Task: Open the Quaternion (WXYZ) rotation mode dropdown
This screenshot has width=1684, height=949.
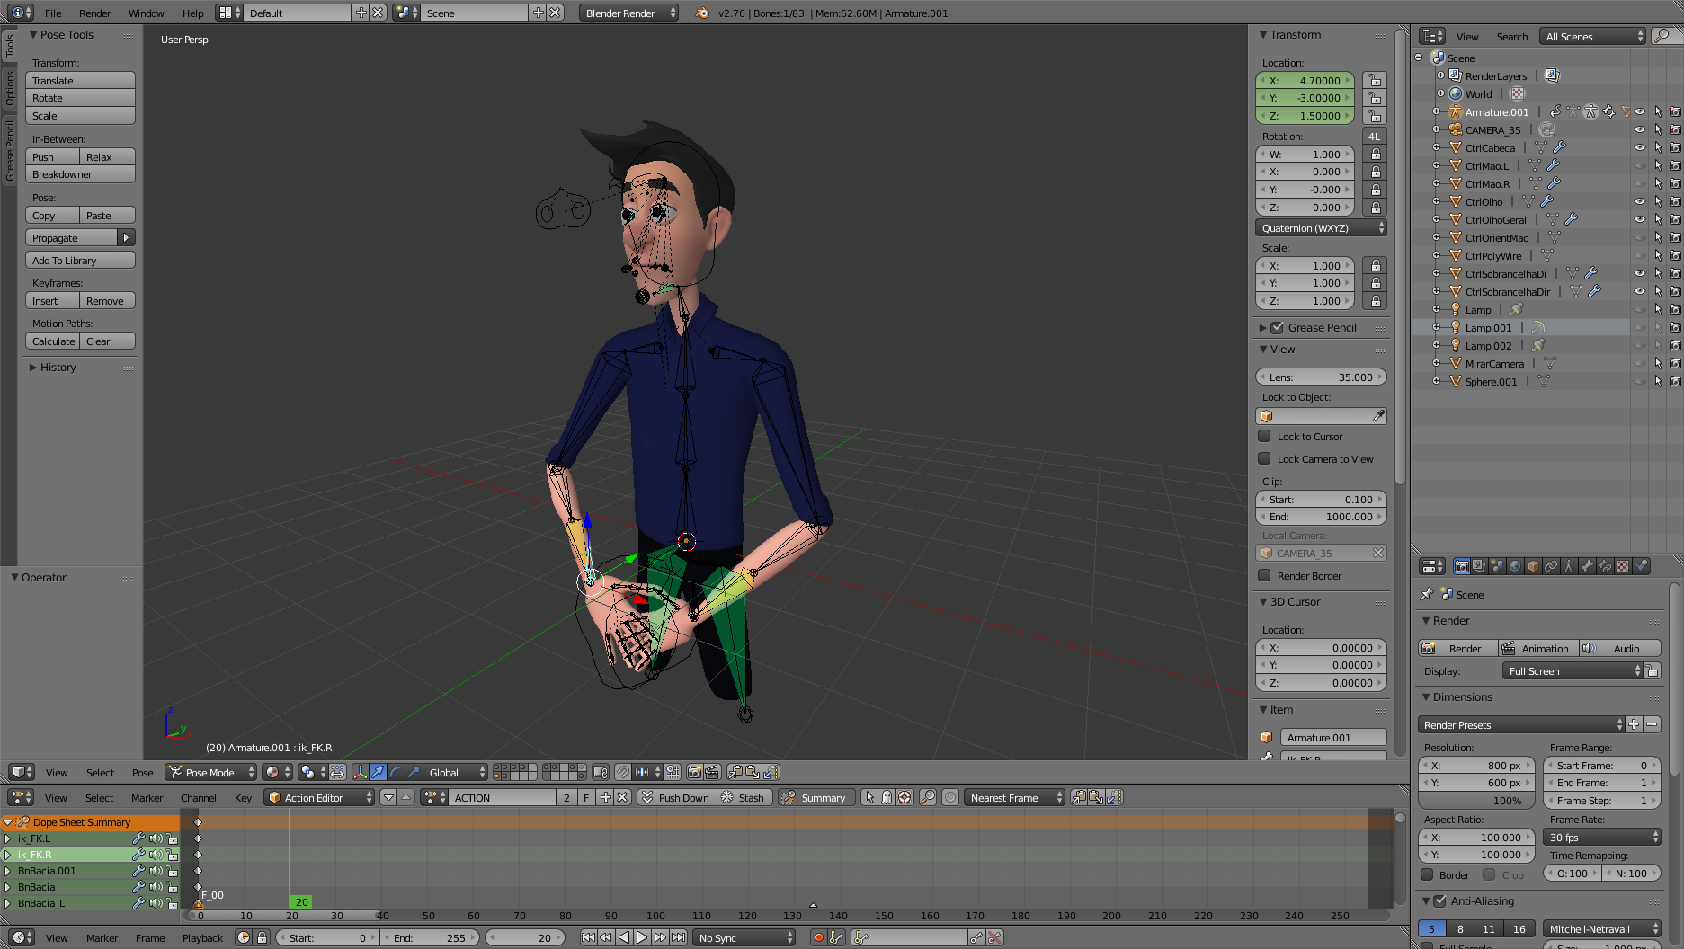Action: coord(1321,228)
